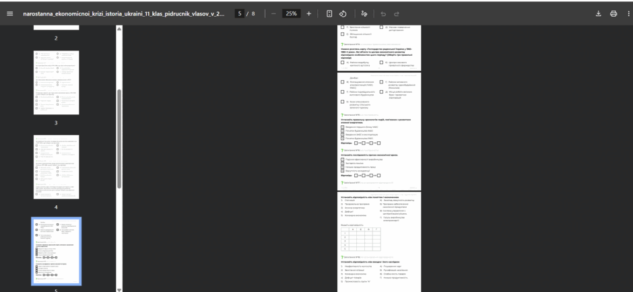Tick checkbox Д) right of top Г) option
Screen dimensions: 633x292
pyautogui.click(x=381, y=28)
